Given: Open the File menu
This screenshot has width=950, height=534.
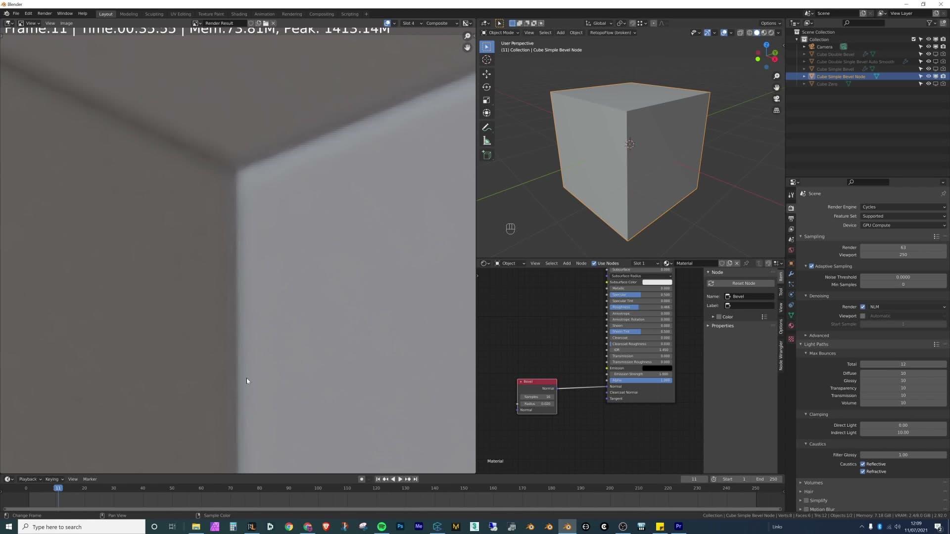Looking at the screenshot, I should [16, 14].
